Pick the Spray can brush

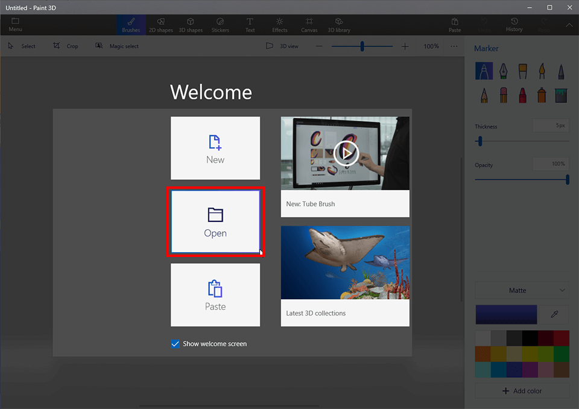pos(542,95)
